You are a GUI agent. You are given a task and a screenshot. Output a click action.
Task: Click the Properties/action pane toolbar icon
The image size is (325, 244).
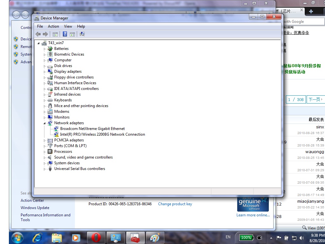coord(72,34)
